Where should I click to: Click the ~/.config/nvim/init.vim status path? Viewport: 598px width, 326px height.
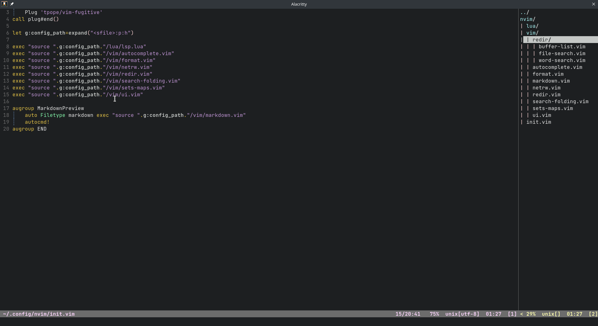(x=39, y=314)
